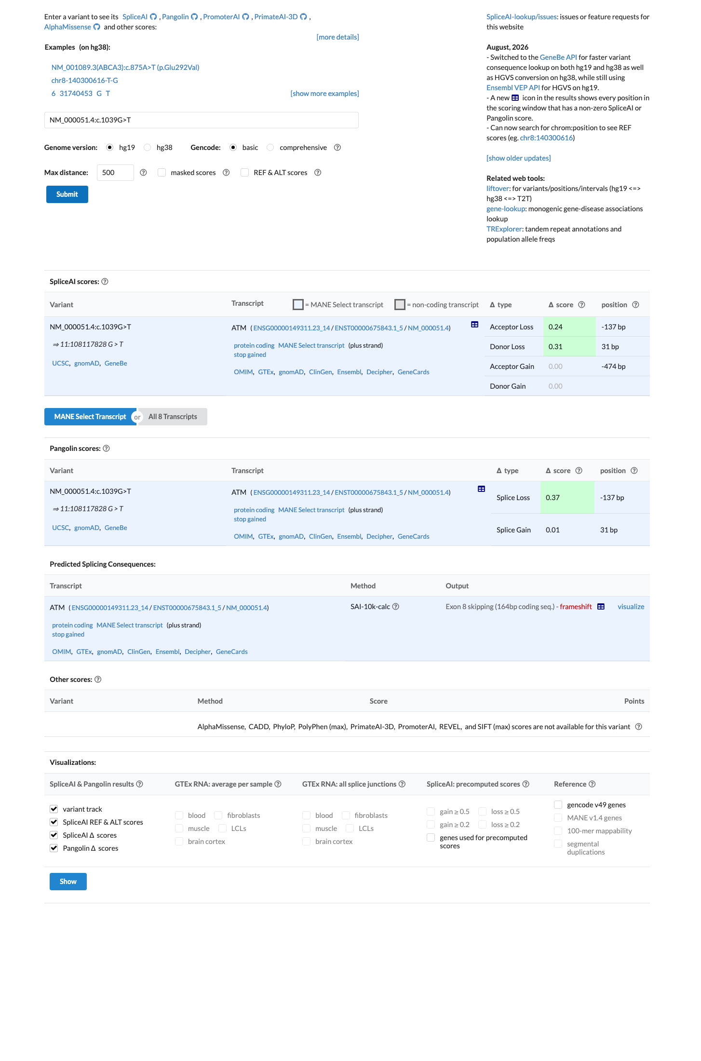701x1061 pixels.
Task: Click help icon beside Pangolin position column
Action: click(x=634, y=471)
